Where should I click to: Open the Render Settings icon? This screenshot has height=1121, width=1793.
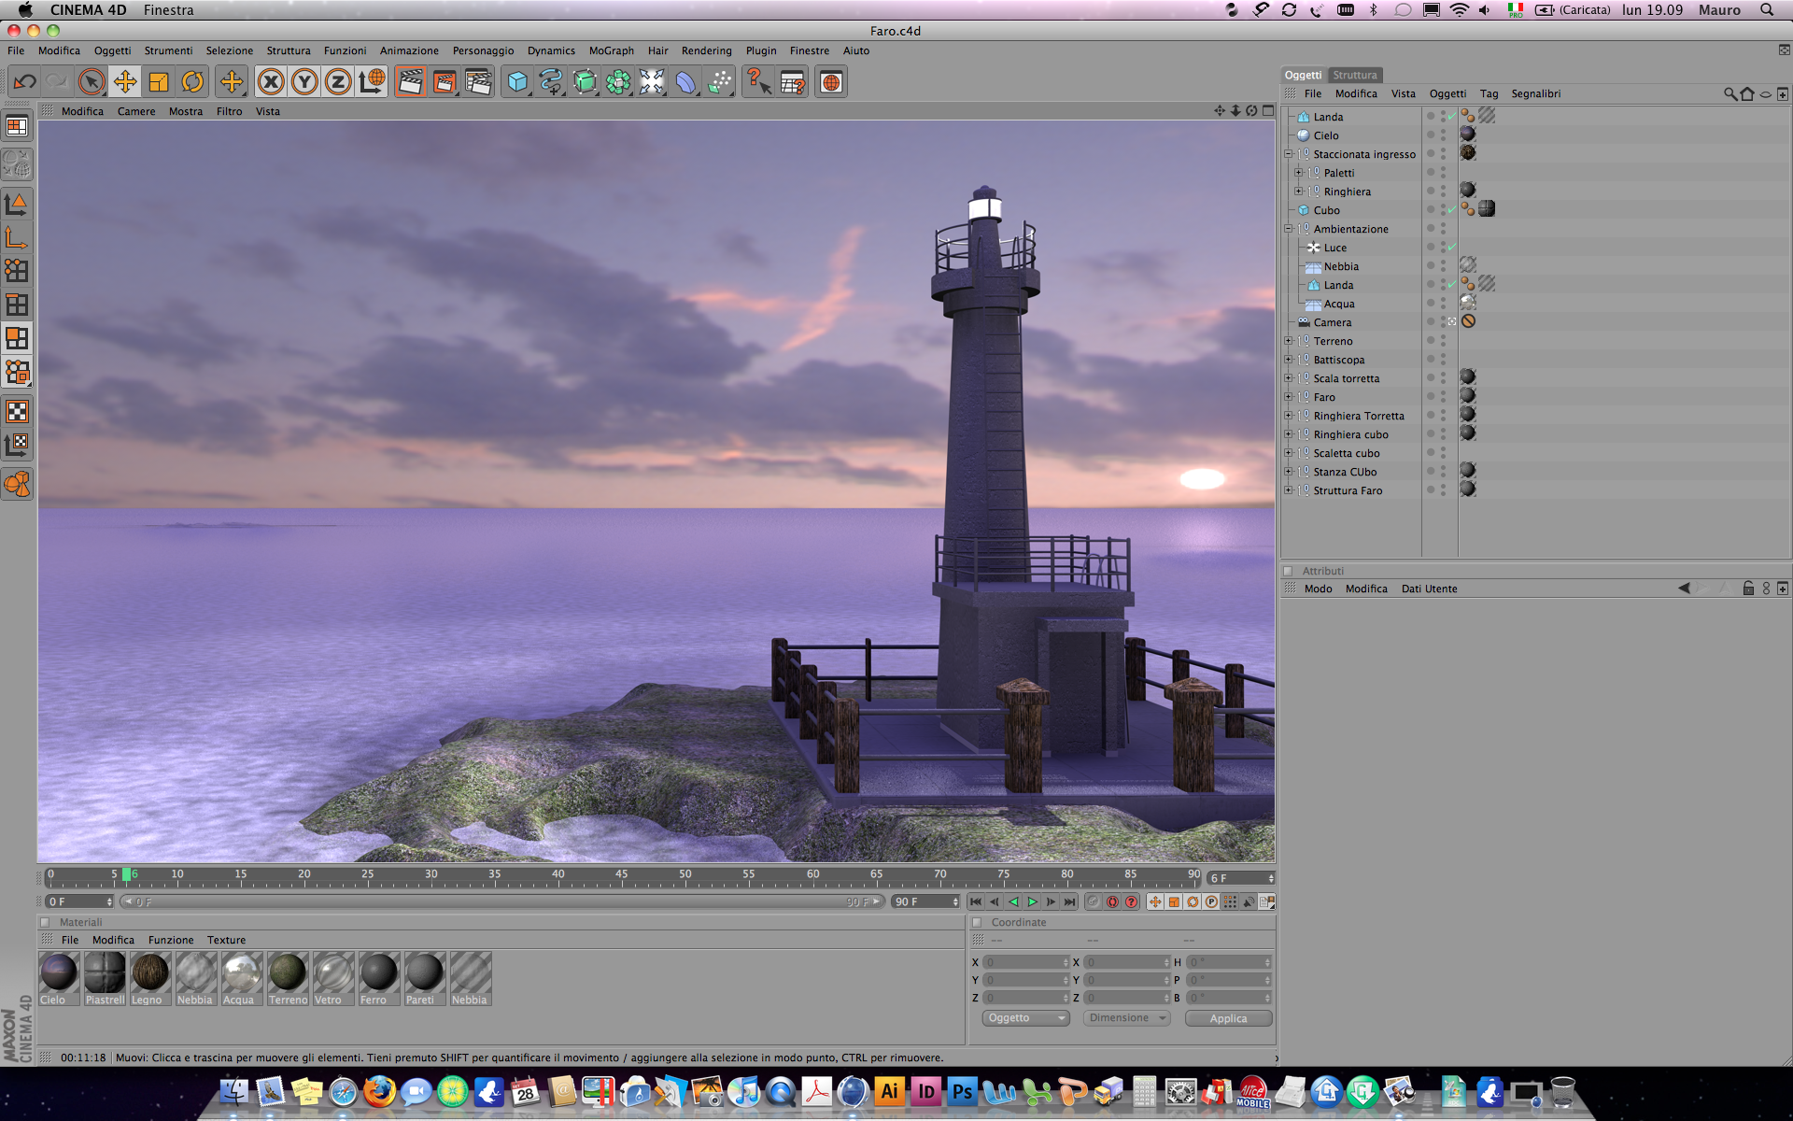coord(478,82)
